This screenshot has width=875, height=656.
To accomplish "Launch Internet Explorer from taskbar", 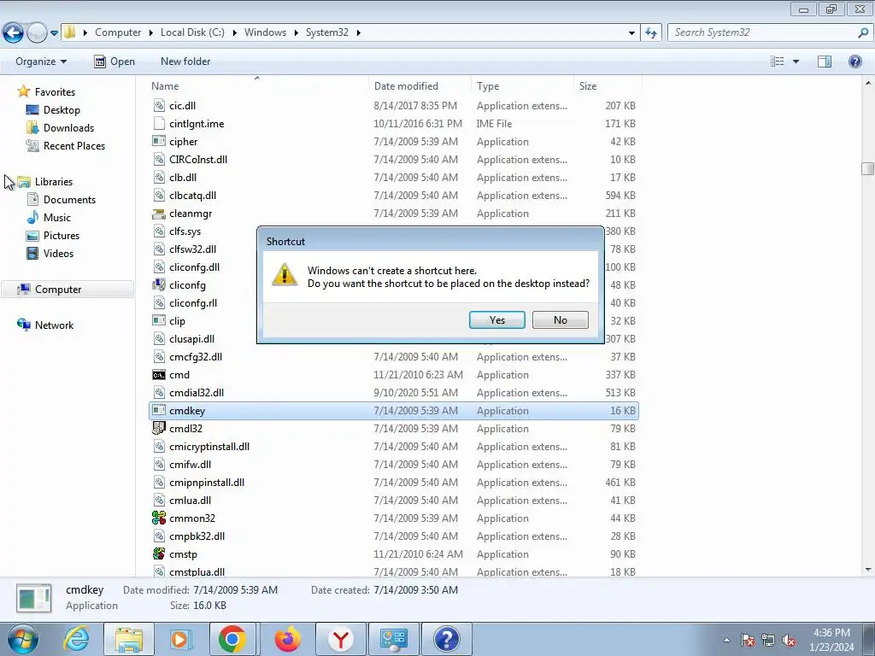I will (x=76, y=639).
